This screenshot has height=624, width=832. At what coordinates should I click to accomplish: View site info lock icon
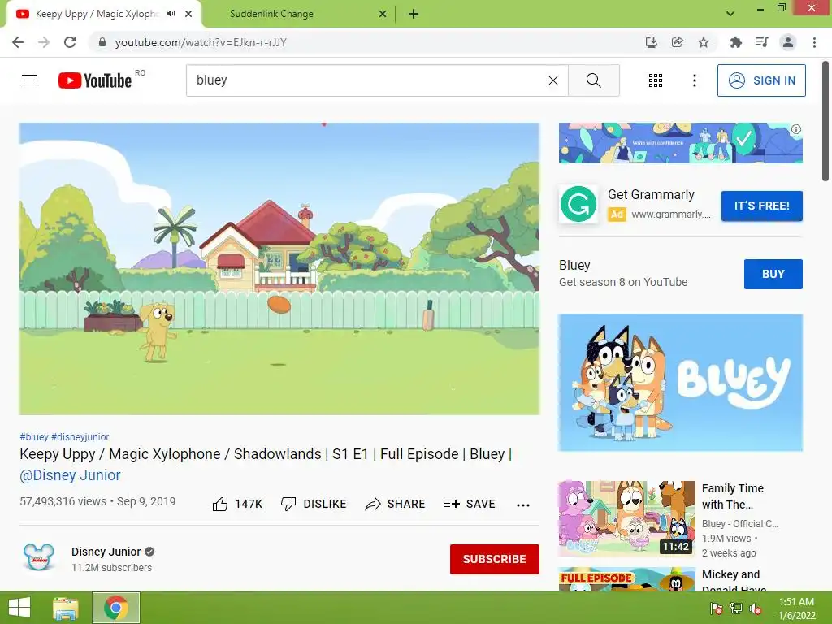tap(102, 42)
